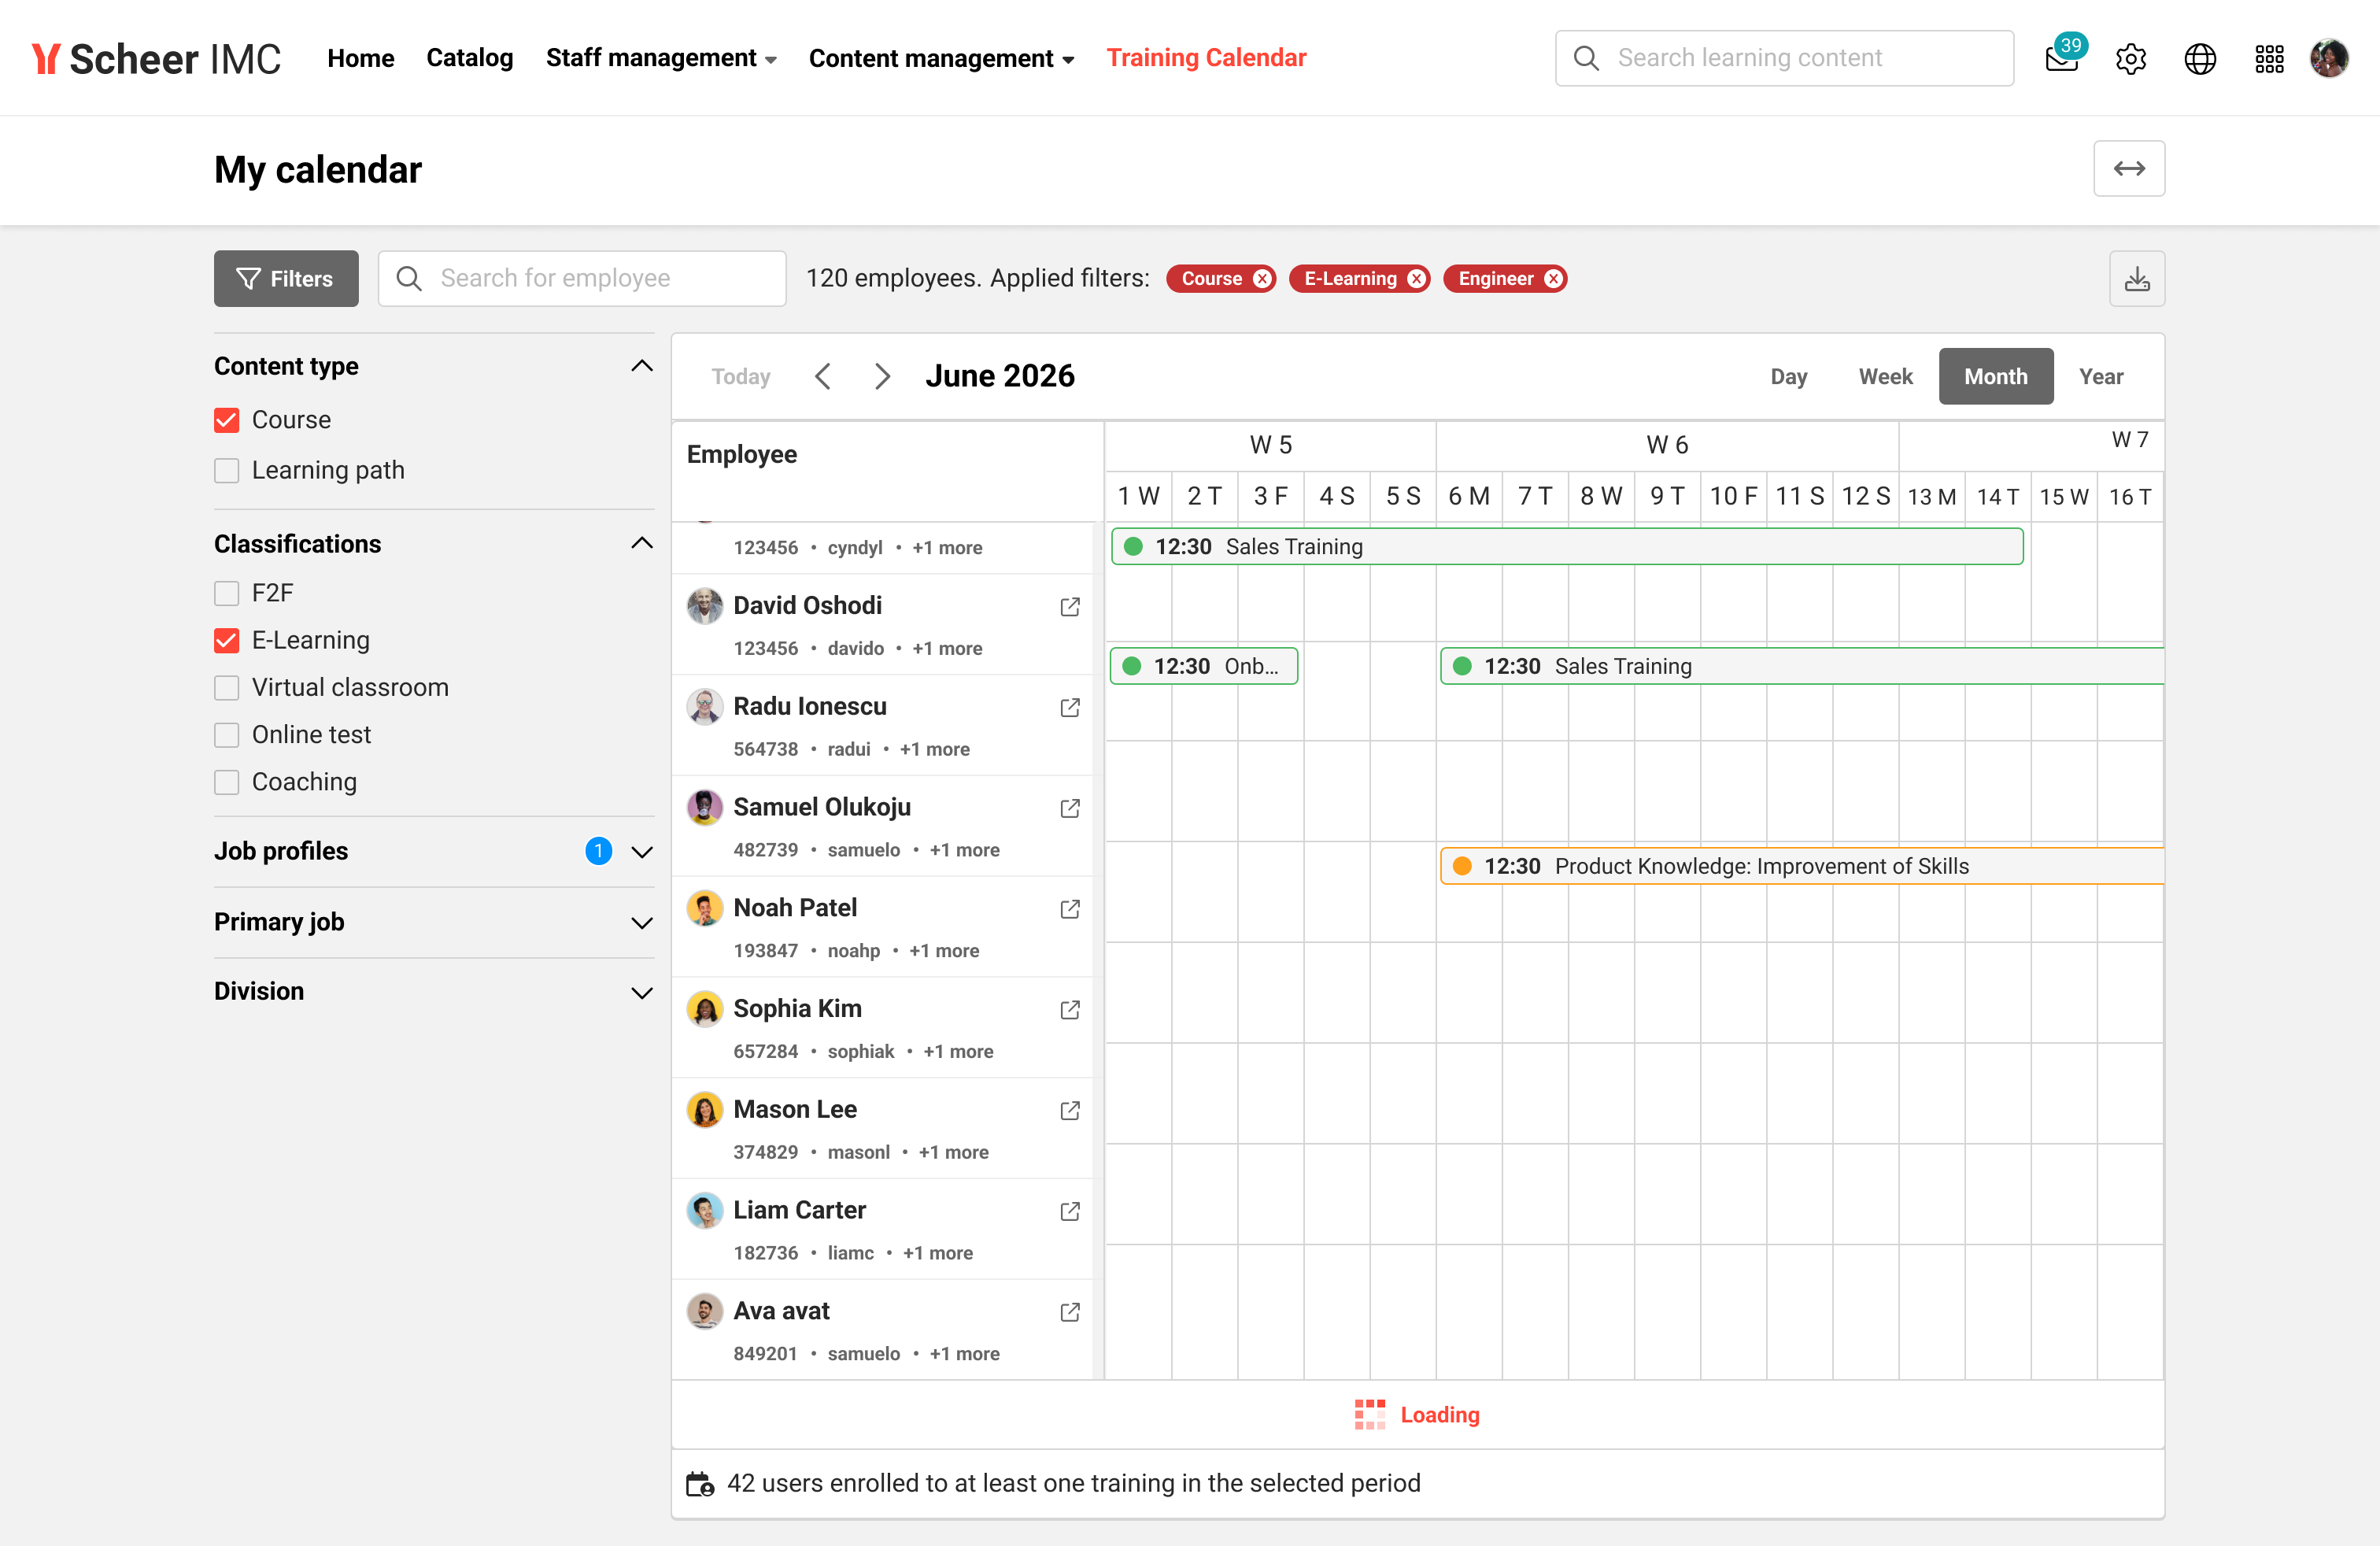Open the user profile avatar
The image size is (2380, 1546).
click(x=2330, y=58)
